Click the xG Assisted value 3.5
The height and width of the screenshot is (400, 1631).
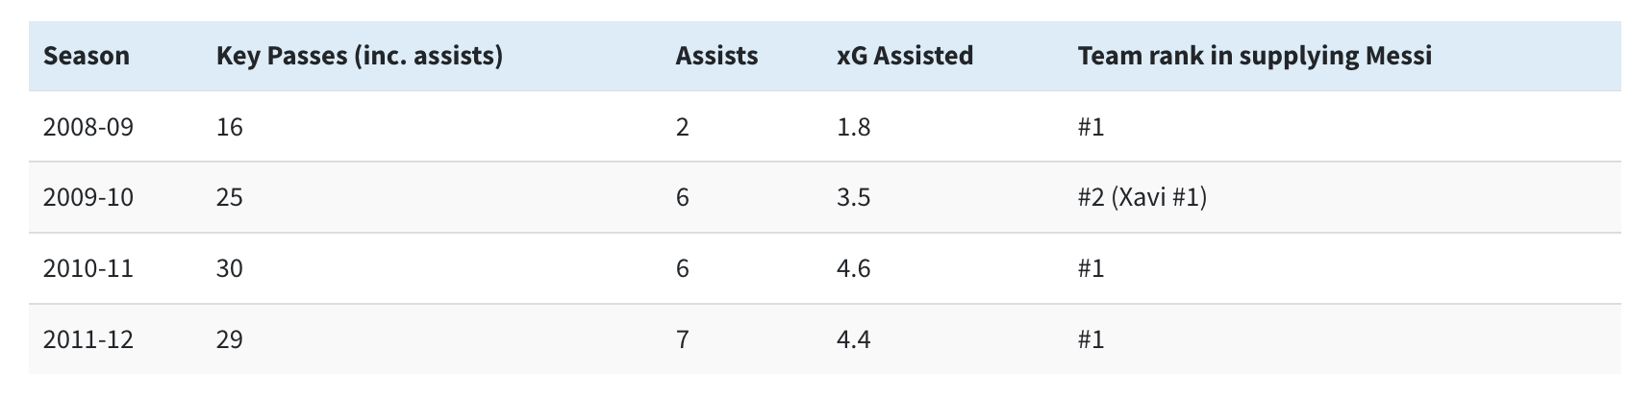854,197
